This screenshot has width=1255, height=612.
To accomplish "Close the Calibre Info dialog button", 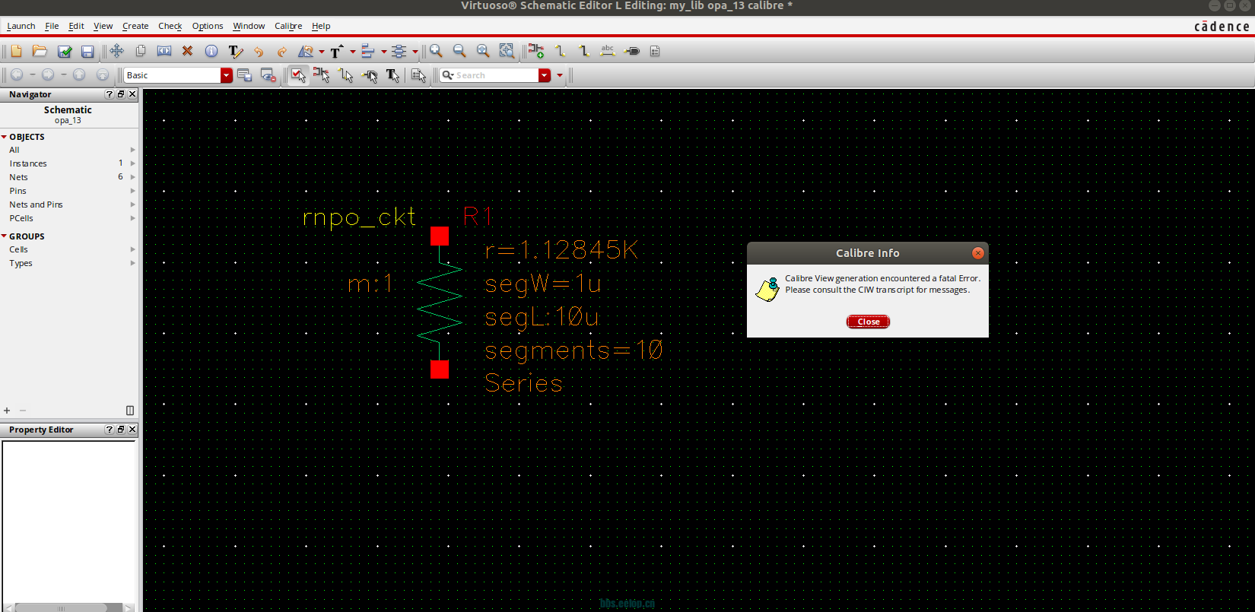I will [x=868, y=322].
